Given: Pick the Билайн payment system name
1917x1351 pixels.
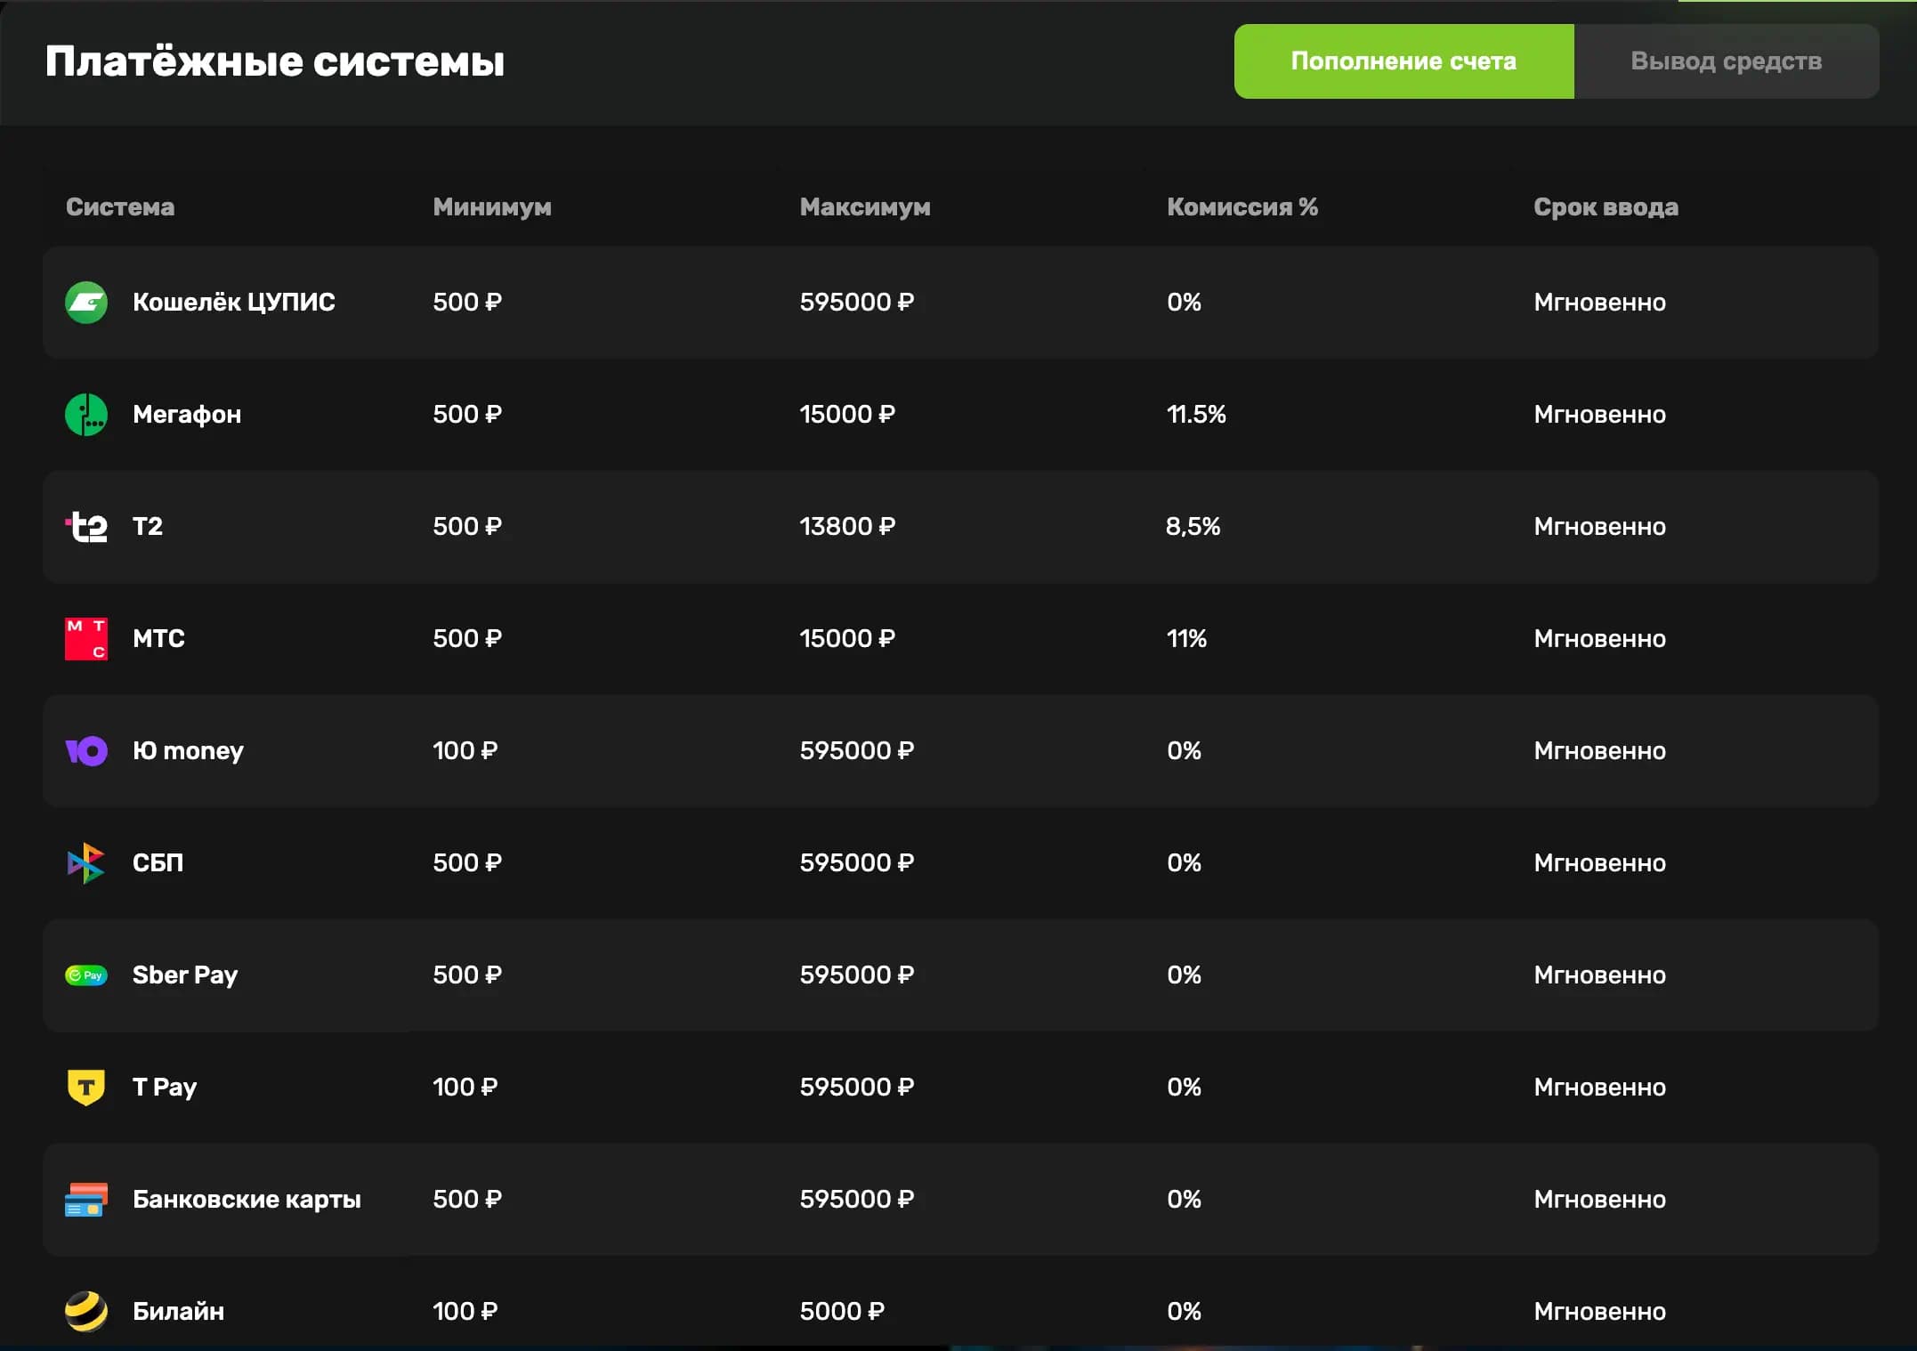Looking at the screenshot, I should tap(178, 1312).
